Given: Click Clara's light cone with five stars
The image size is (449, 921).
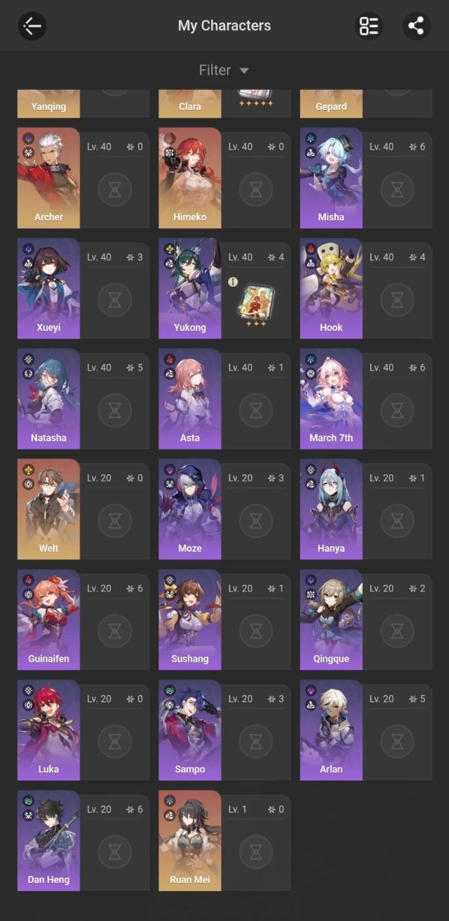Looking at the screenshot, I should coord(256,98).
